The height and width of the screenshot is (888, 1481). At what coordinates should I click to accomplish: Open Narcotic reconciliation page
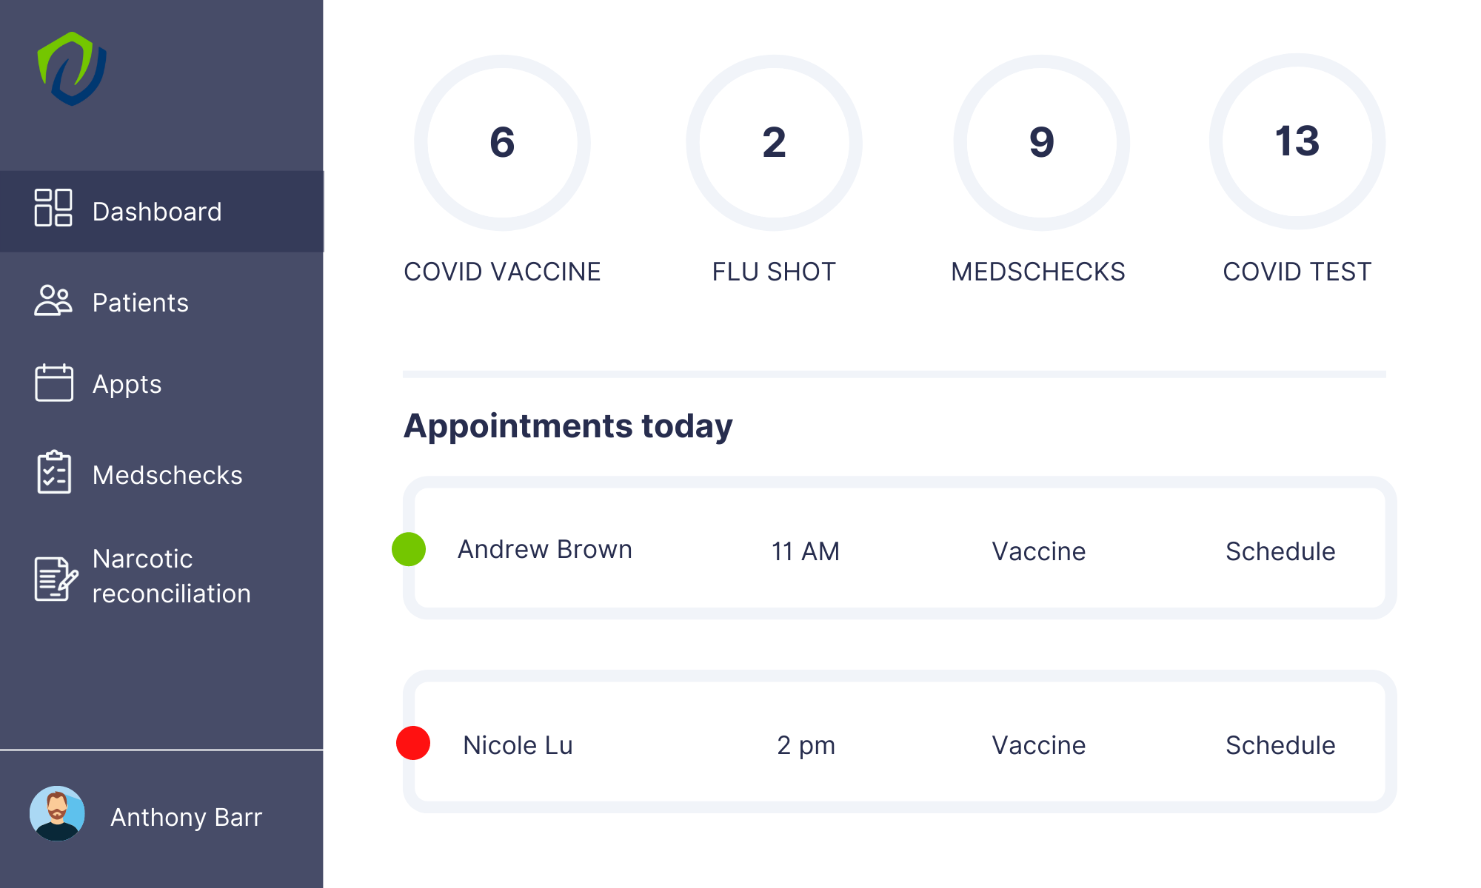(x=171, y=576)
